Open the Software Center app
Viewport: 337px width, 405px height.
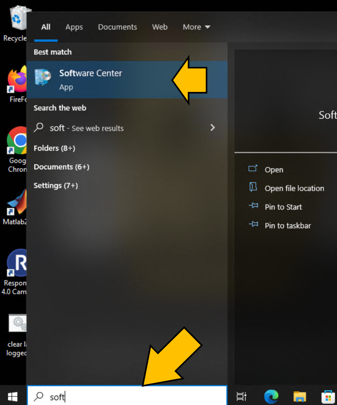90,79
